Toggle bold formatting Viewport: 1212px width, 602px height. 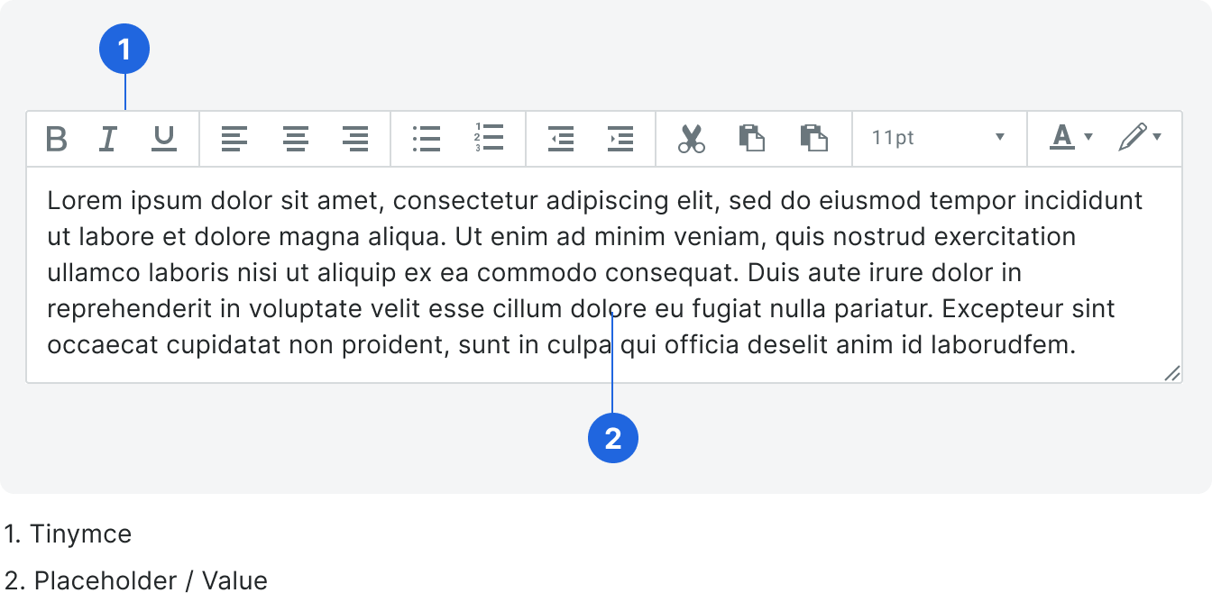[57, 139]
